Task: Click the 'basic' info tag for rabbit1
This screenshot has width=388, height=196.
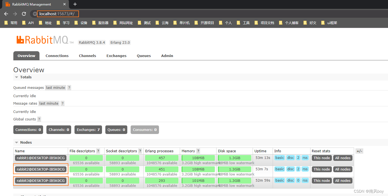Action: click(x=280, y=158)
